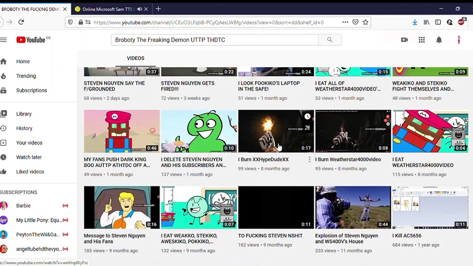The image size is (473, 266).
Task: Open the YouTube hamburger guide menu
Action: point(3,40)
